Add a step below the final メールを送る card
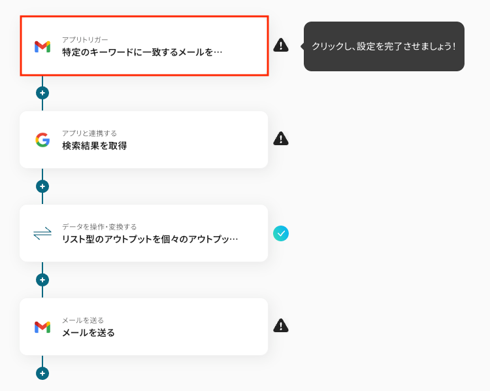Screen dimensions: 490x391 42,373
